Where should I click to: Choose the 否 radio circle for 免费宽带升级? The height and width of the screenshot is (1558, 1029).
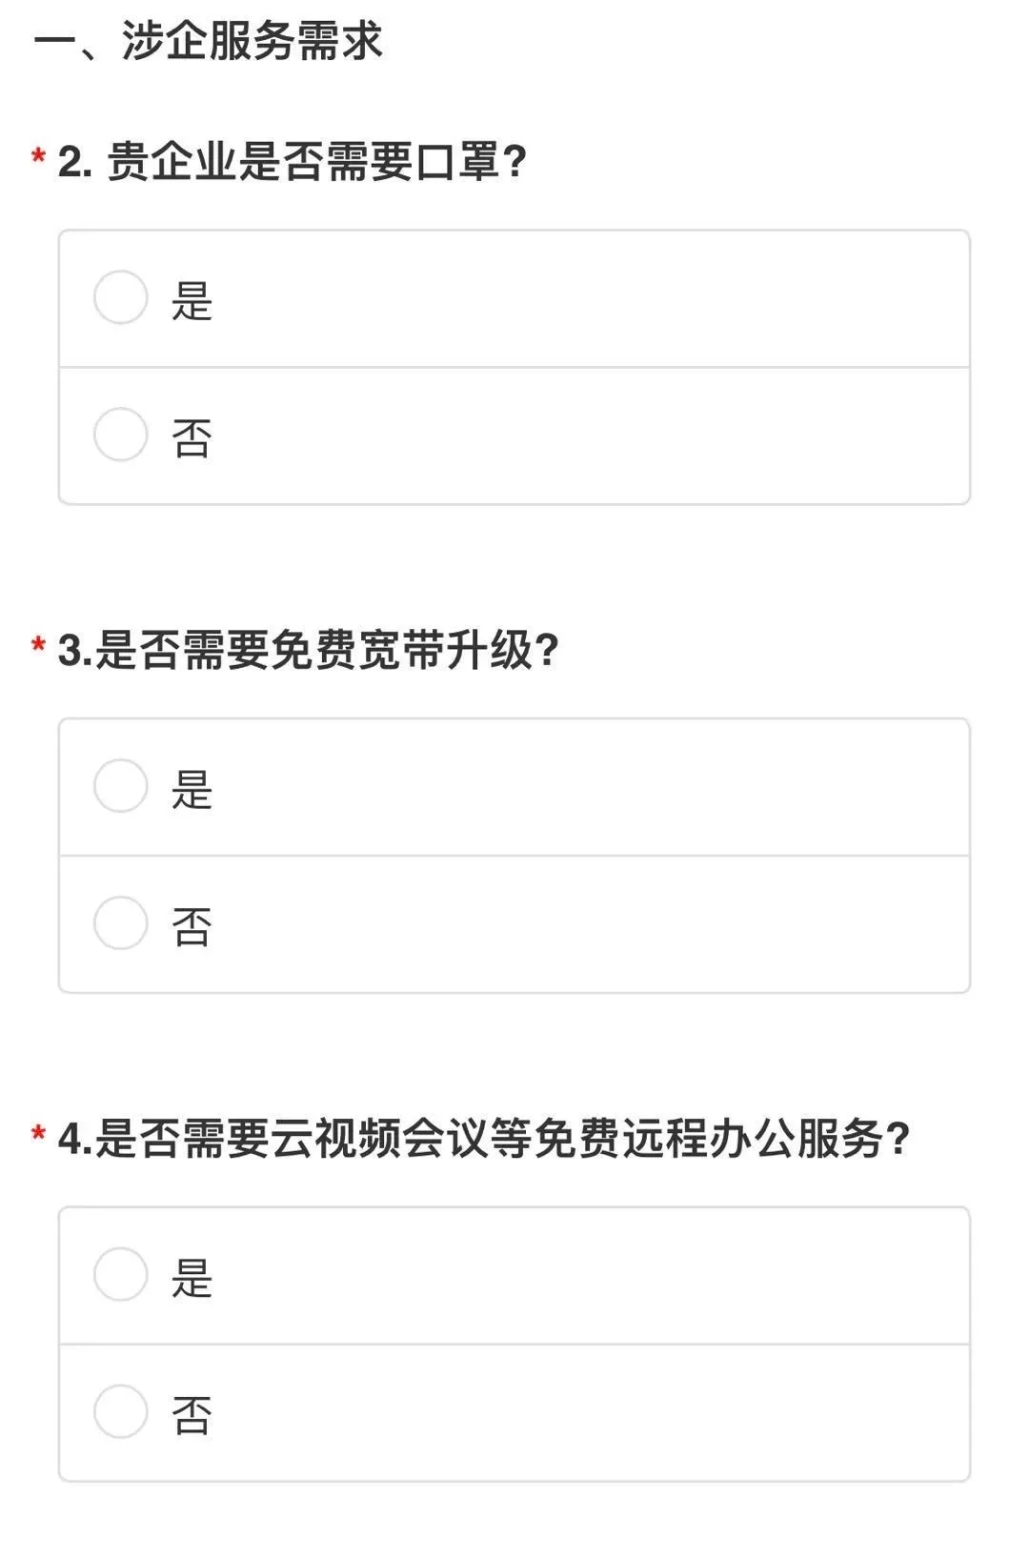(121, 923)
